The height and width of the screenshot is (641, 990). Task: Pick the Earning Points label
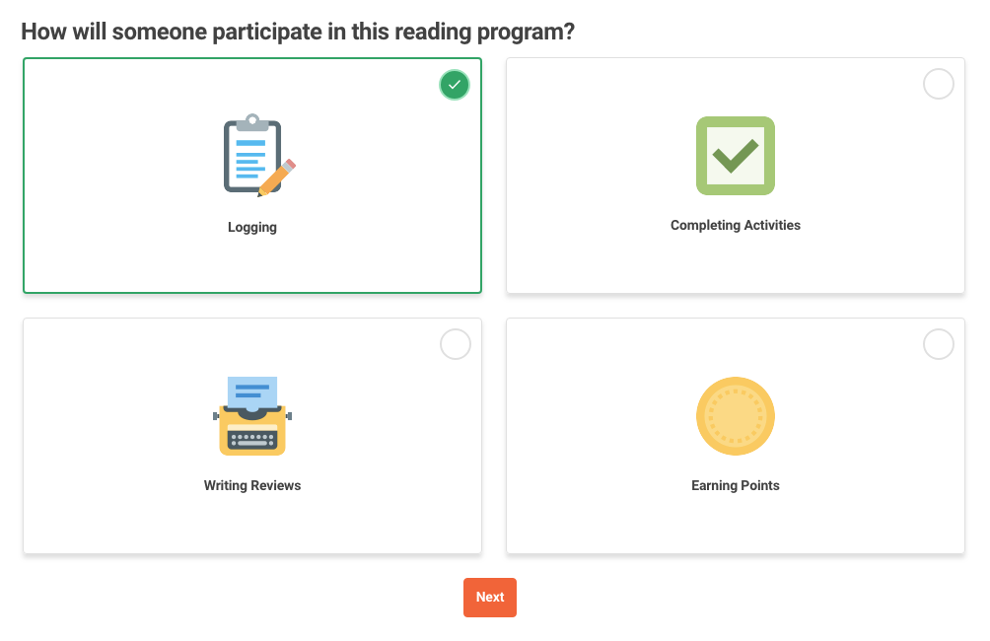coord(735,485)
